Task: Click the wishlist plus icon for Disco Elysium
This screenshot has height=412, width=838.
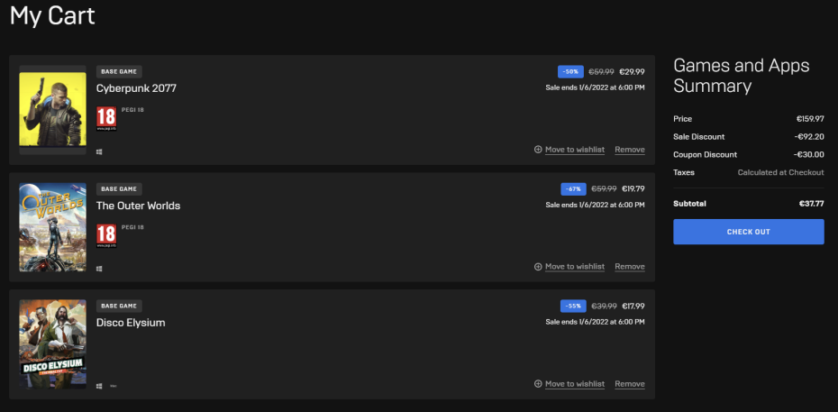Action: (538, 384)
